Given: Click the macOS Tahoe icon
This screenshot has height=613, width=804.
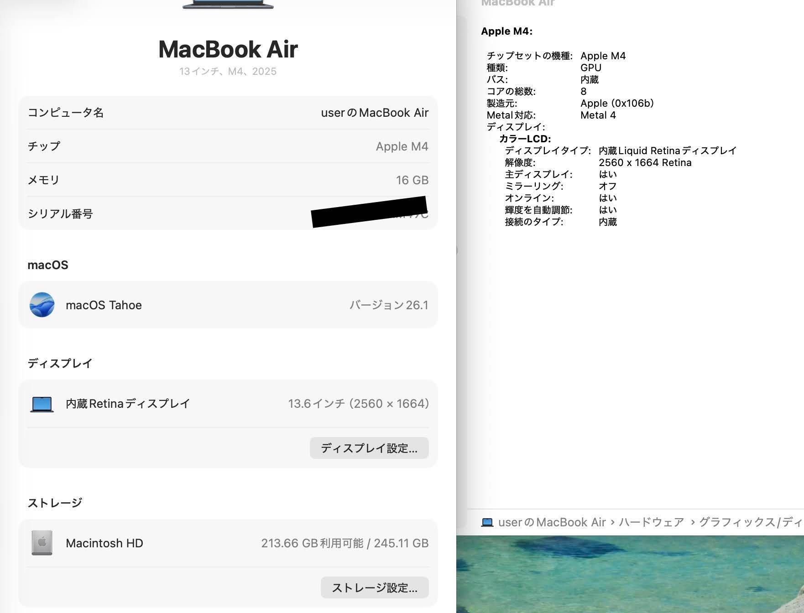Looking at the screenshot, I should [42, 305].
